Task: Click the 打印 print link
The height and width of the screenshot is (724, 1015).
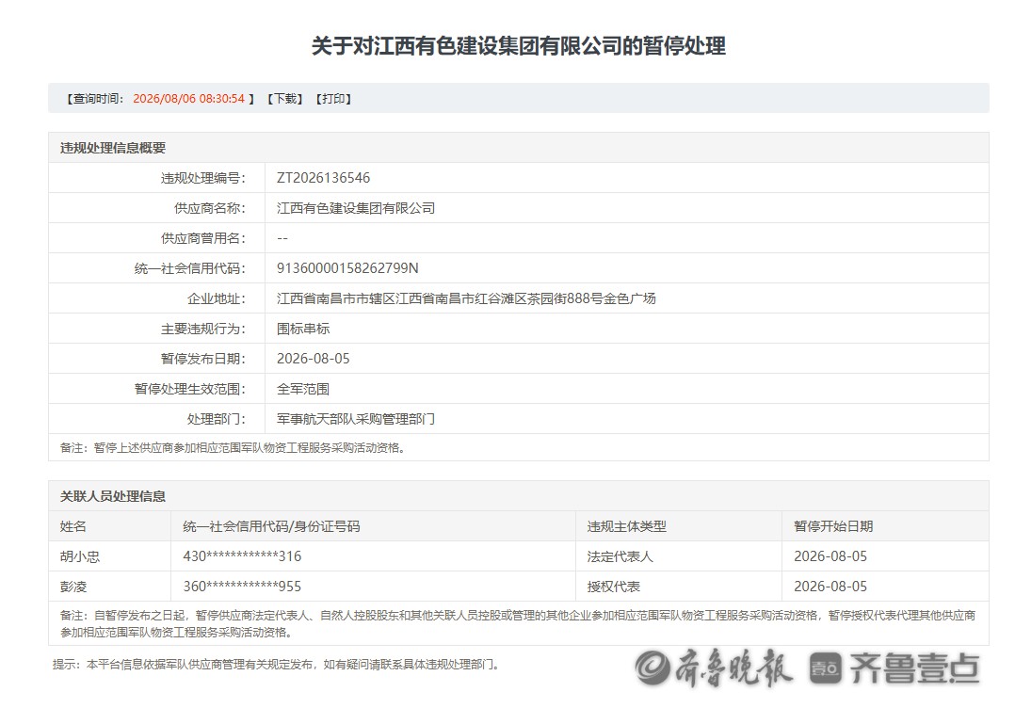Action: coord(333,99)
